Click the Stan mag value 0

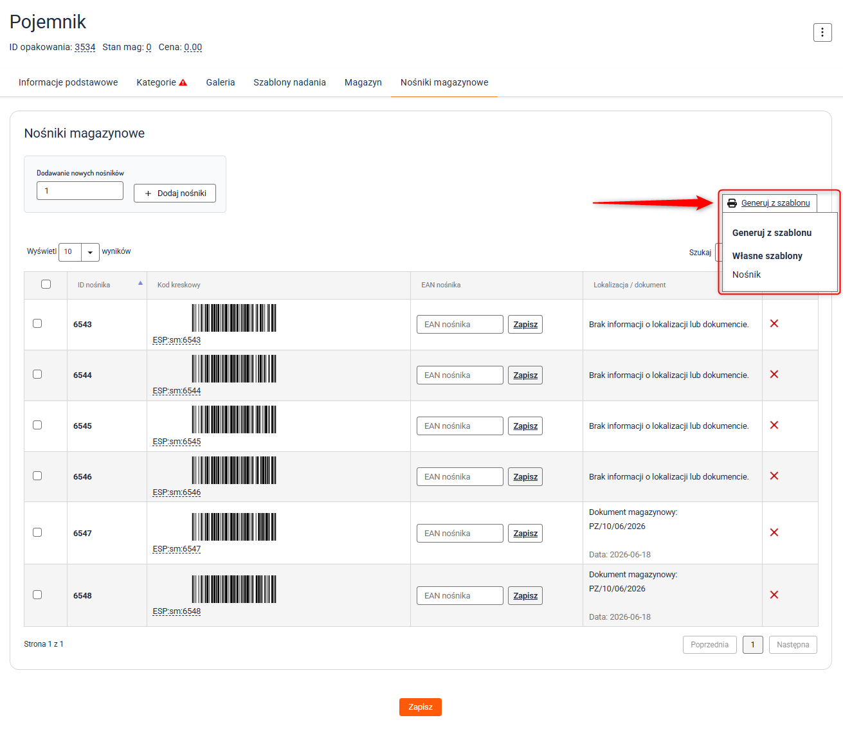pos(149,48)
